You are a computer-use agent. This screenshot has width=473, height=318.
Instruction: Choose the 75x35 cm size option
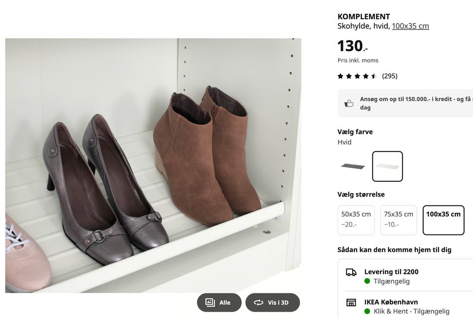[x=399, y=220]
